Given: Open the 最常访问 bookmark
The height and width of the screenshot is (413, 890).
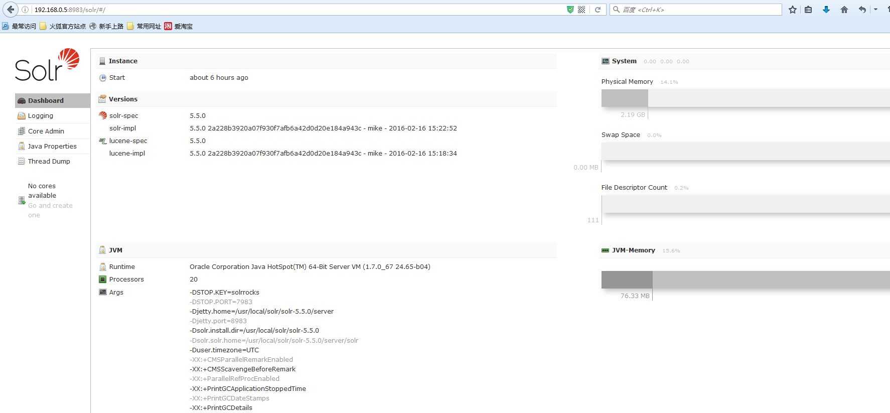Looking at the screenshot, I should [x=19, y=26].
